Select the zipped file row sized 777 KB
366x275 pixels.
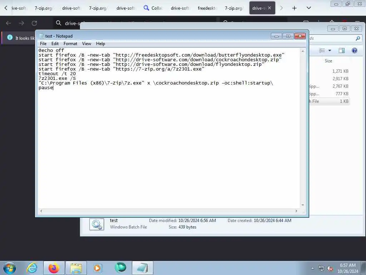[329, 94]
